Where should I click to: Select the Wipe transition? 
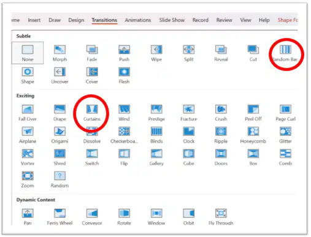[156, 53]
